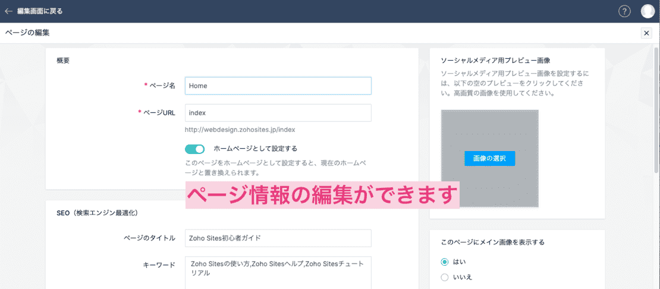The width and height of the screenshot is (660, 289).
Task: Click the キーワード field label
Action: [159, 265]
